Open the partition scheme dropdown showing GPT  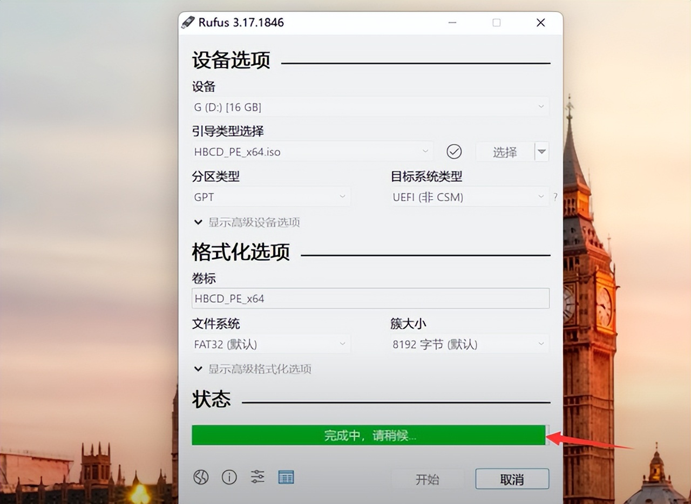point(270,197)
